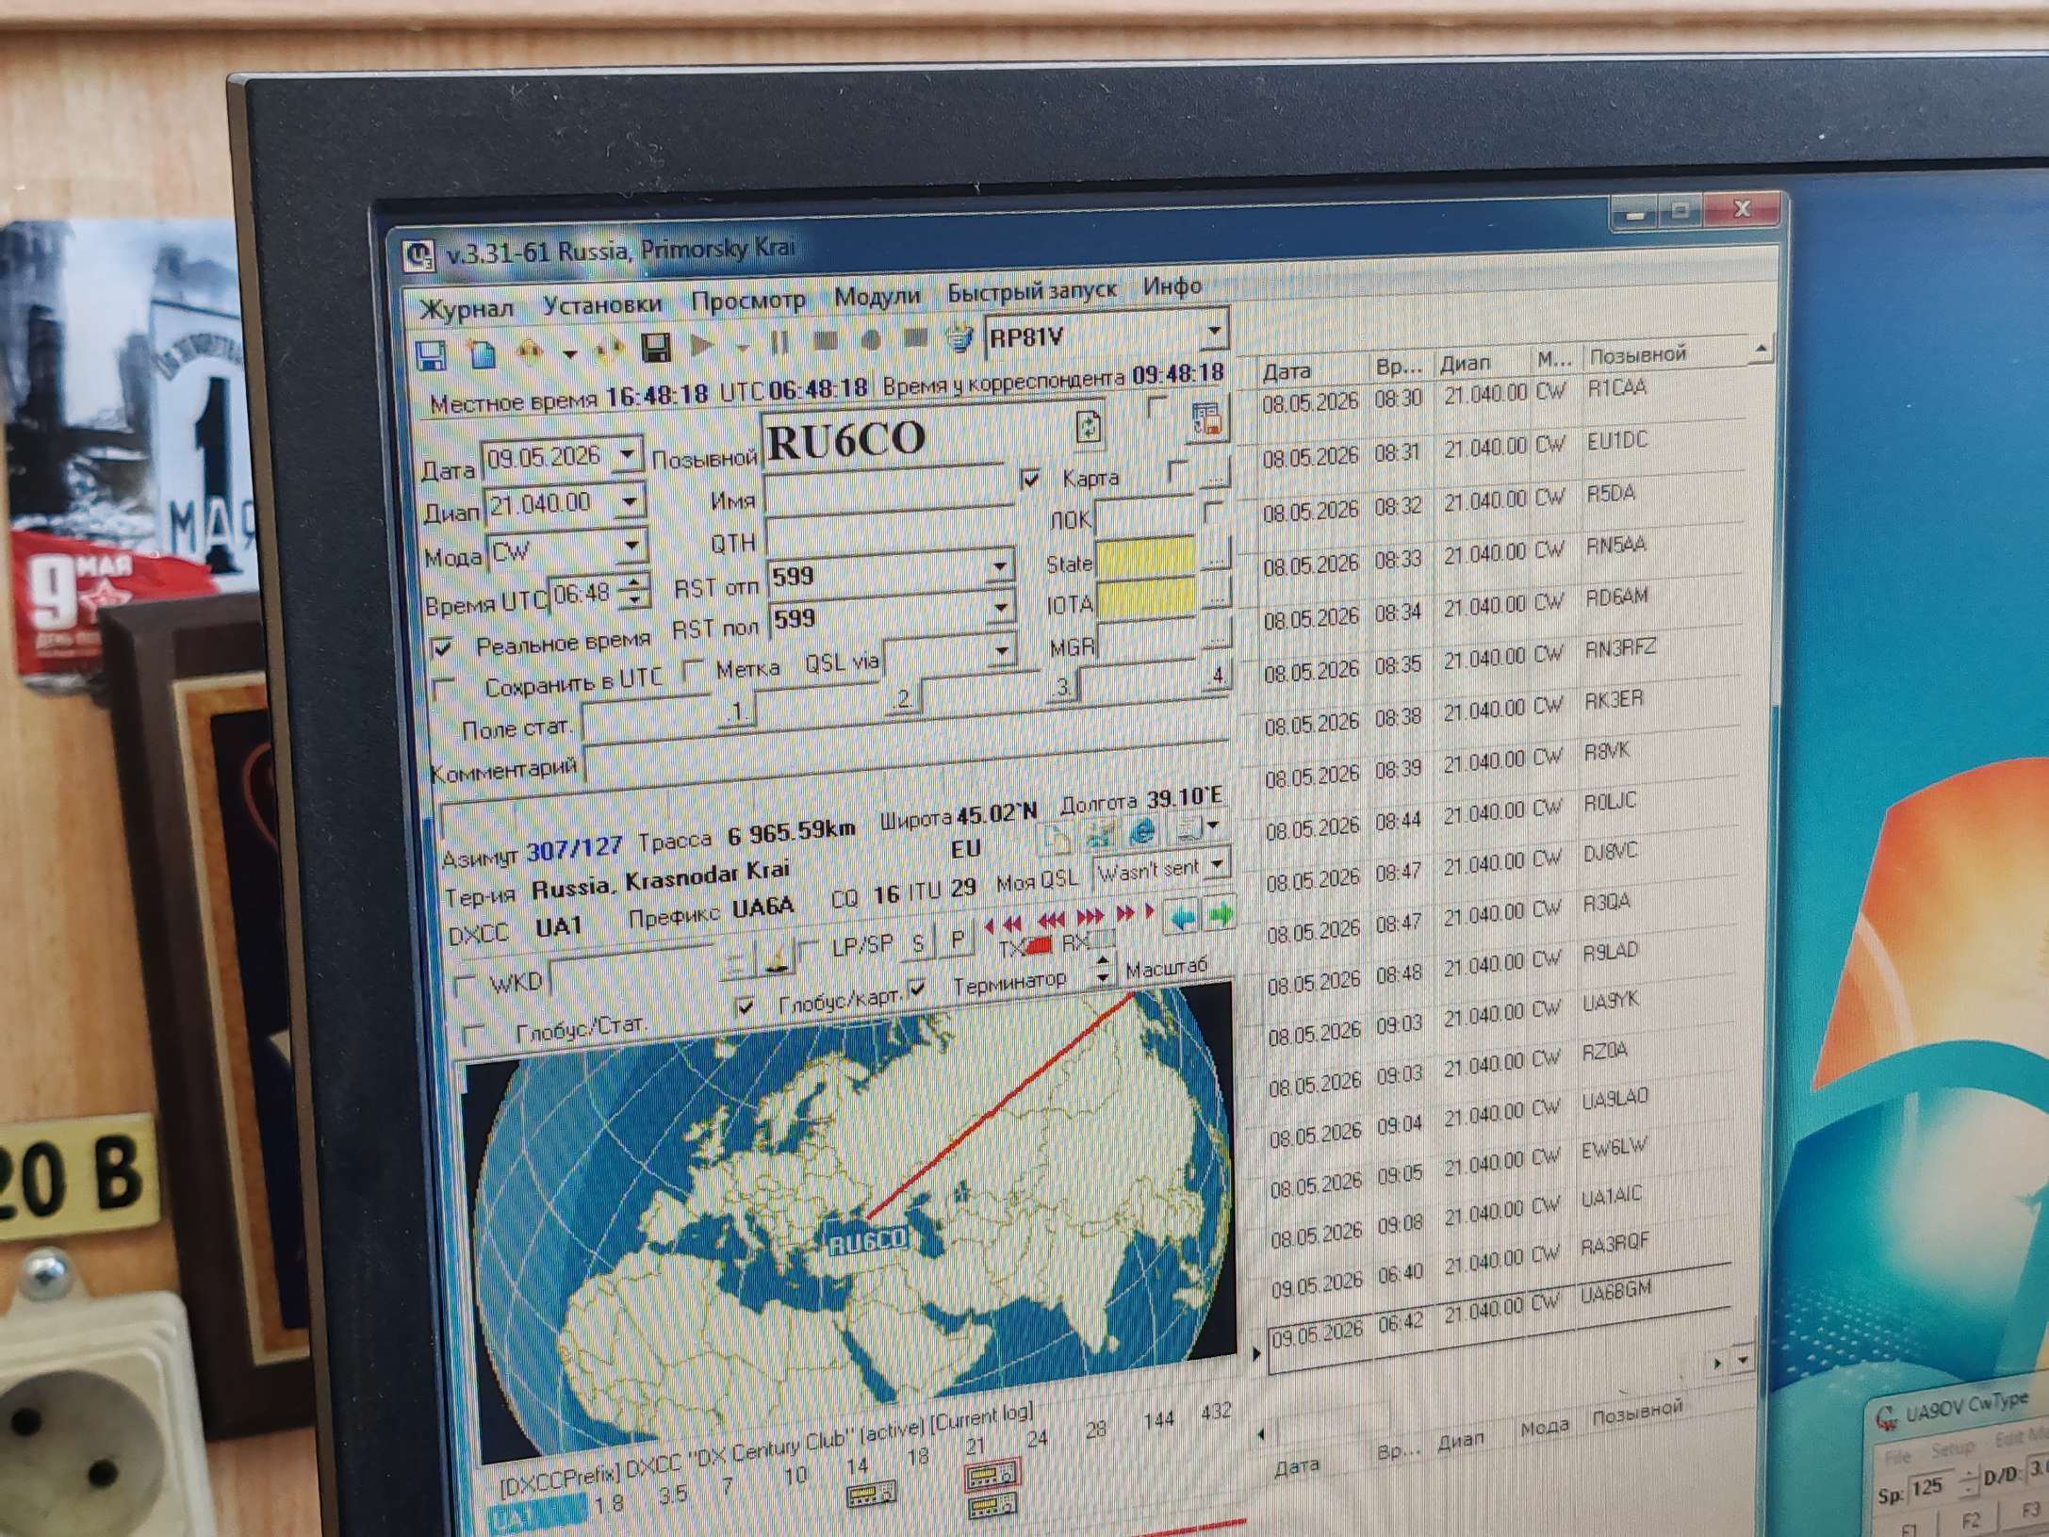The height and width of the screenshot is (1537, 2049).
Task: Click the pause toolbar button
Action: tap(780, 342)
